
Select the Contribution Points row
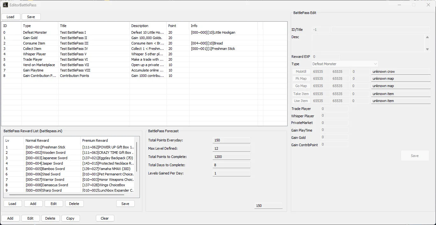[144, 76]
